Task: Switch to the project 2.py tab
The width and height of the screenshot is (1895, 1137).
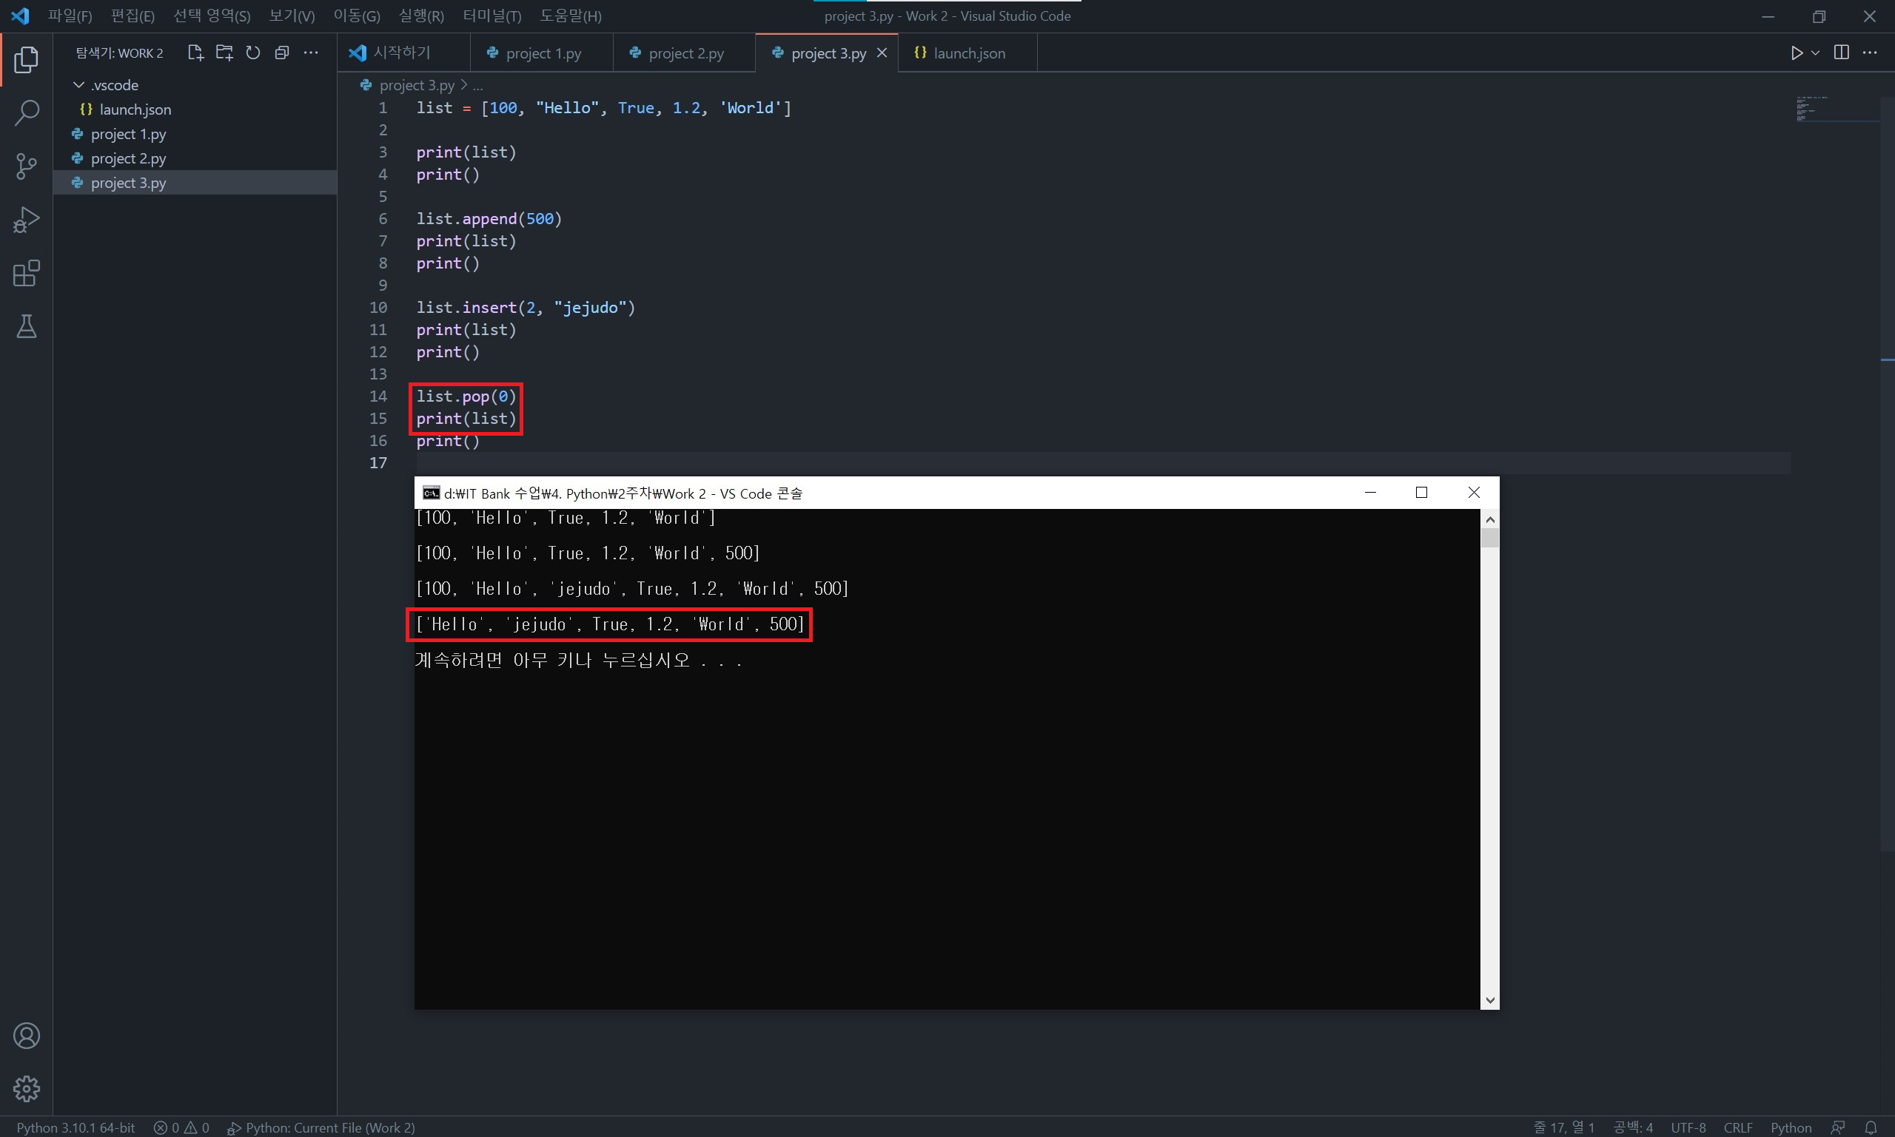Action: coord(685,53)
